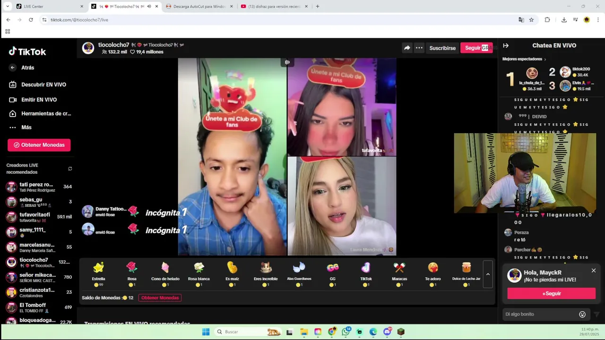
Task: Open marcelasanu recommended live
Action: tap(39, 247)
